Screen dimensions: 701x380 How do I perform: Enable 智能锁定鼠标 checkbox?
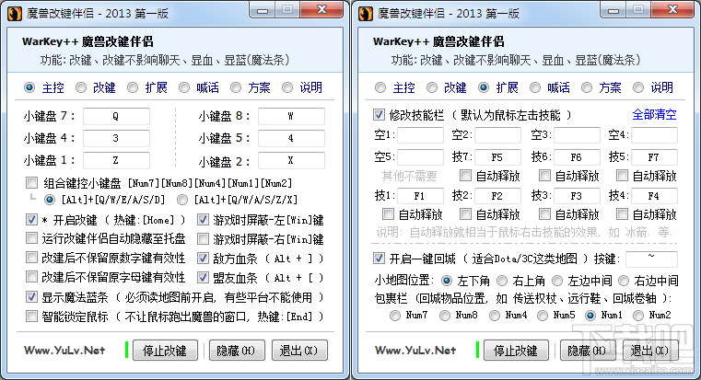coord(31,317)
